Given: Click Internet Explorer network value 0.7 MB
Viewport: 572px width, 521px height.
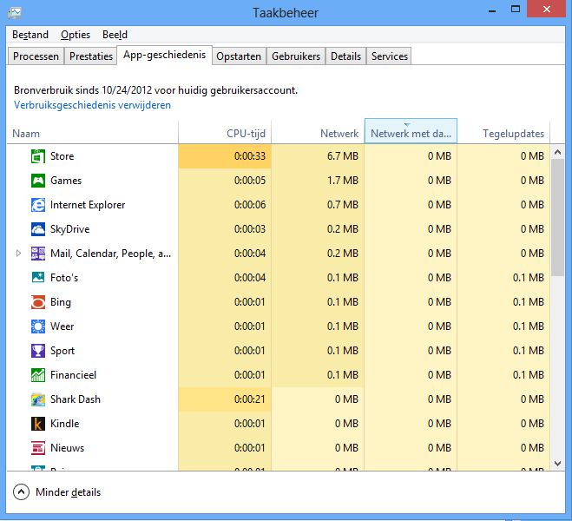Looking at the screenshot, I should (343, 205).
